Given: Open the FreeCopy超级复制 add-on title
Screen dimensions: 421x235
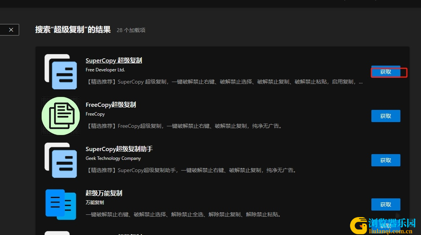Looking at the screenshot, I should (x=111, y=105).
